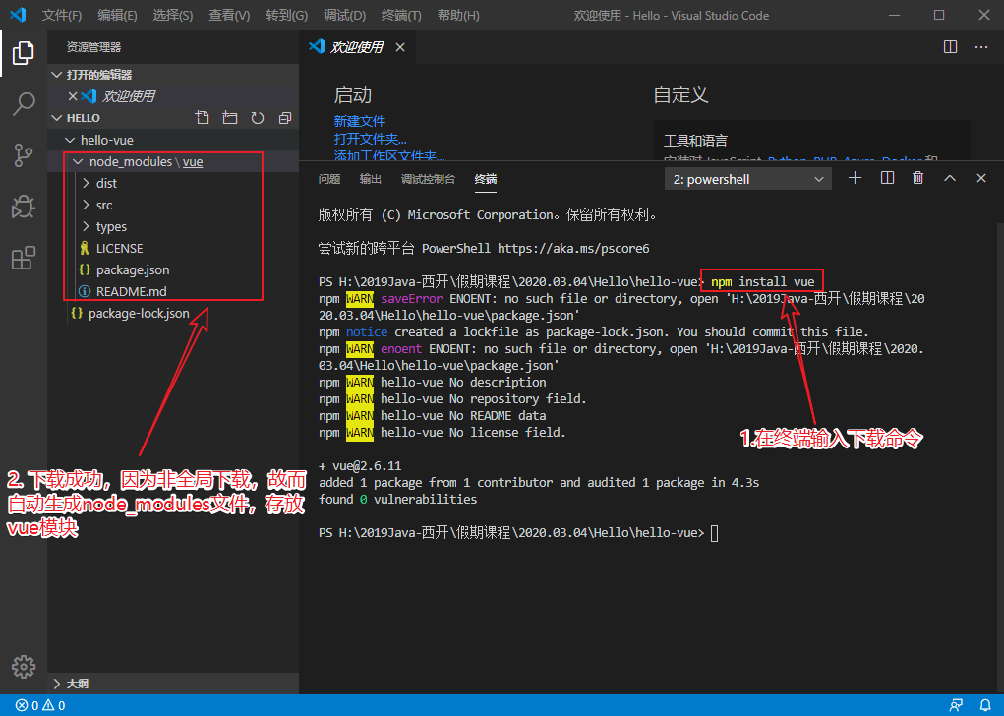Viewport: 1004px width, 716px height.
Task: Open the powershell terminal selector dropdown
Action: (x=748, y=179)
